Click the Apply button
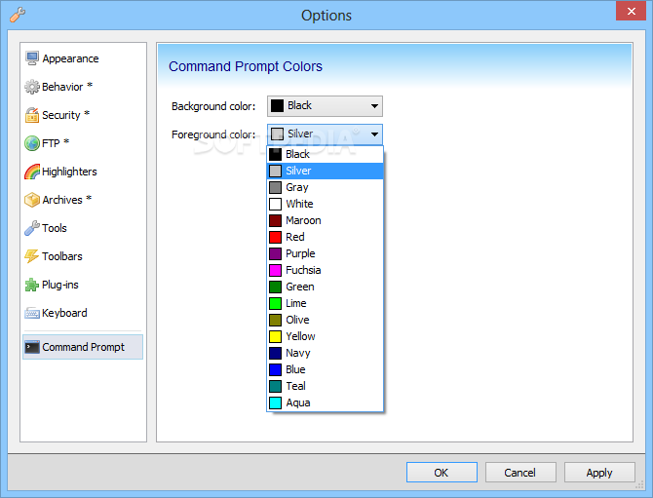The image size is (653, 498). pos(599,473)
